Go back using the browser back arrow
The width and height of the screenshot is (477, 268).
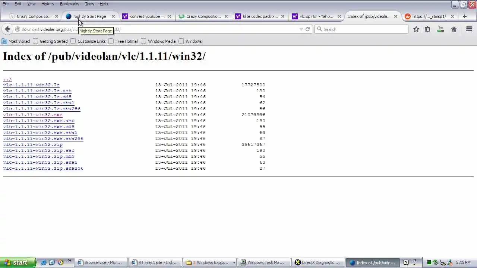coord(7,29)
